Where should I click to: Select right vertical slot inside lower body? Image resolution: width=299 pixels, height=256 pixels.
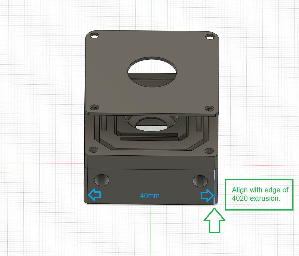[199, 124]
